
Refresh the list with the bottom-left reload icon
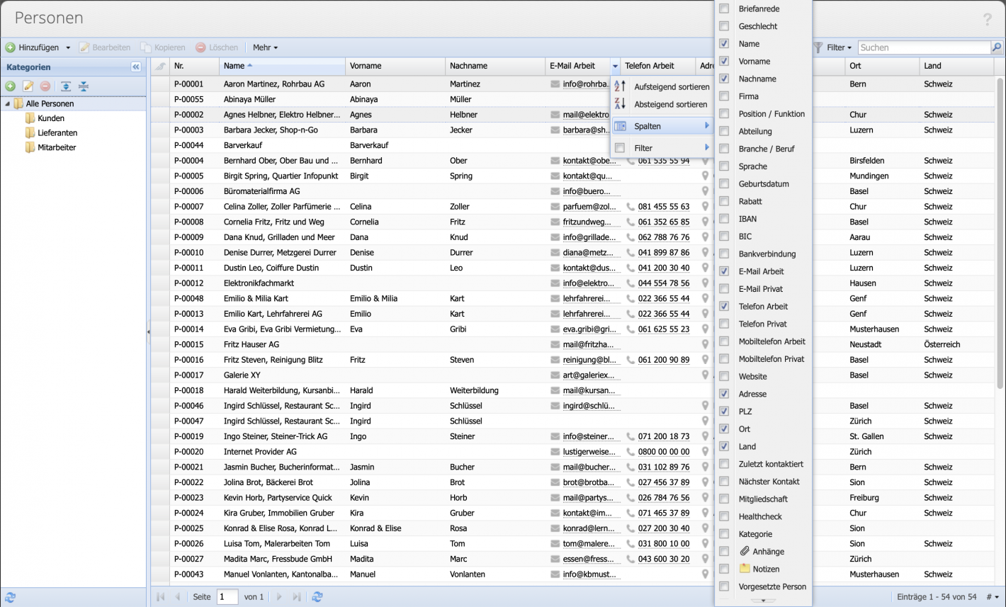pyautogui.click(x=9, y=597)
